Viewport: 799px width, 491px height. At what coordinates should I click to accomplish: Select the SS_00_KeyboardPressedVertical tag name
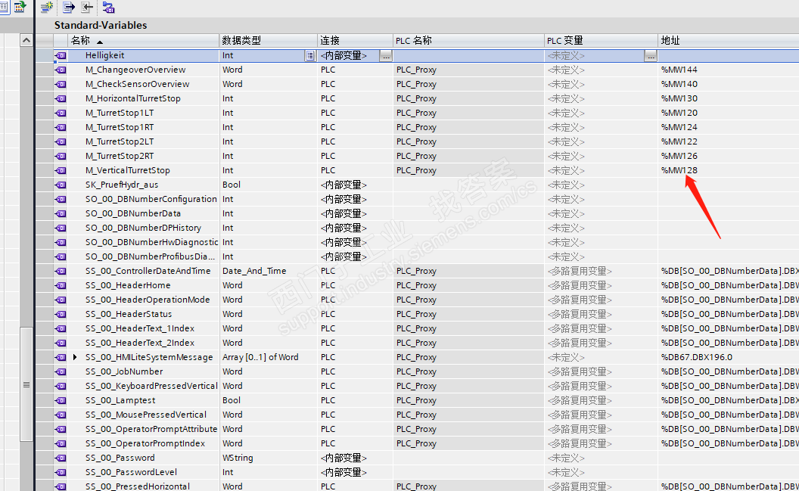[151, 386]
